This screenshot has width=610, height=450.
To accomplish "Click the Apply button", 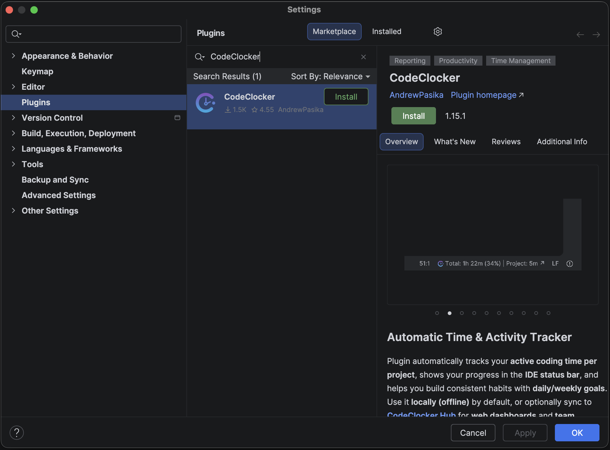I will tap(525, 432).
